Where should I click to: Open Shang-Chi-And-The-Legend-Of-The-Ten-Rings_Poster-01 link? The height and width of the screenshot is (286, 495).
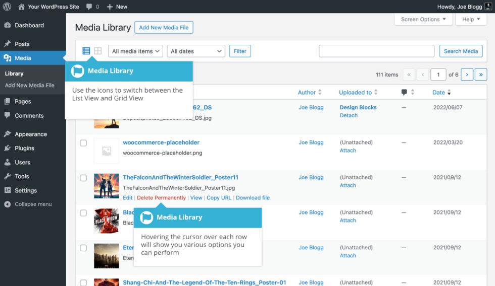(204, 282)
